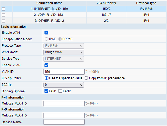Open the WAN Mode dropdown

coord(64,52)
